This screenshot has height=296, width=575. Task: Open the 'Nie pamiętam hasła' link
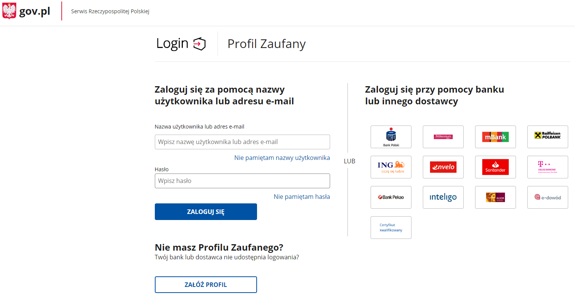coord(302,197)
